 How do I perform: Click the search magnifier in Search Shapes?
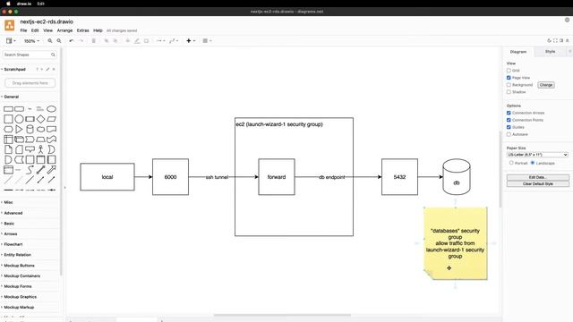click(53, 55)
